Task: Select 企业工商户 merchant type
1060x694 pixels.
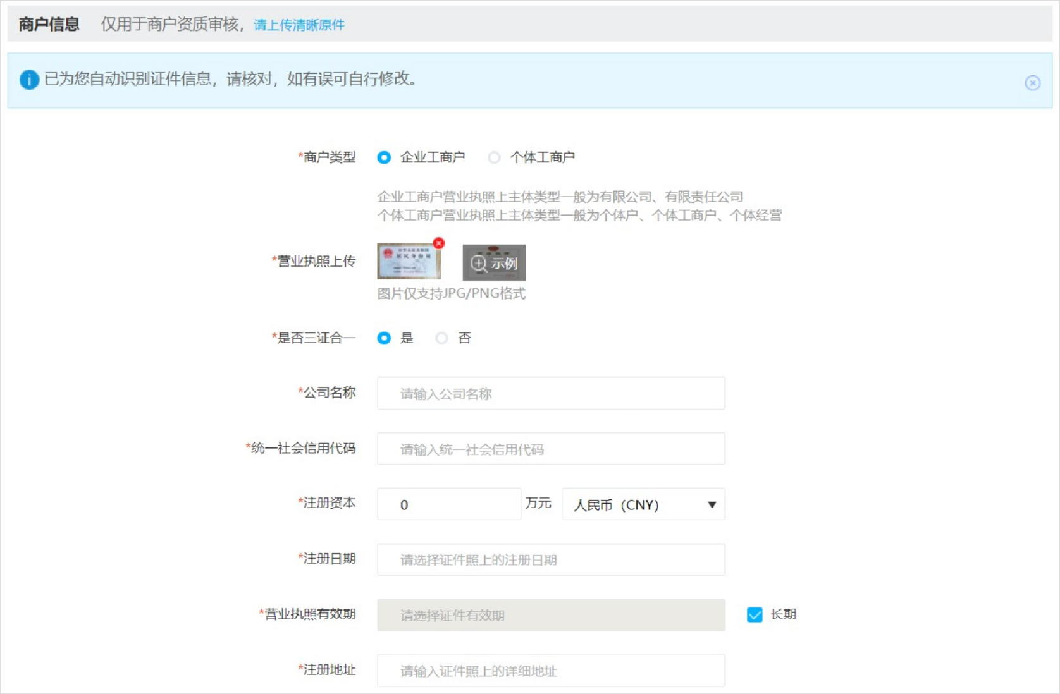Action: [x=384, y=157]
